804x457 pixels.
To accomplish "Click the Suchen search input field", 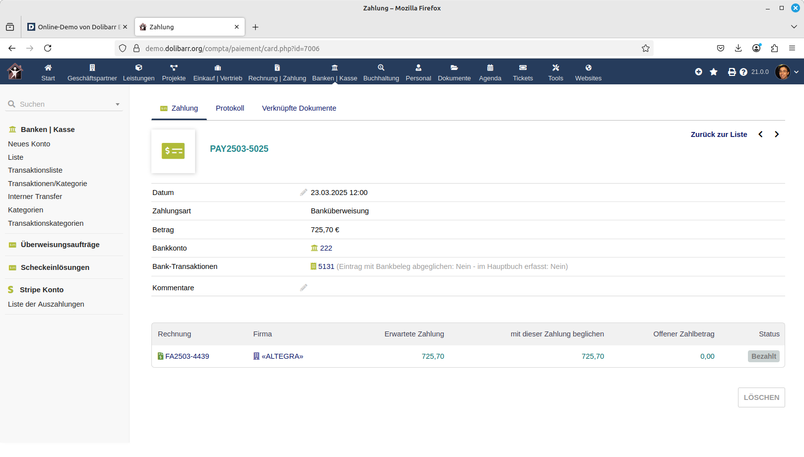I will click(x=65, y=104).
